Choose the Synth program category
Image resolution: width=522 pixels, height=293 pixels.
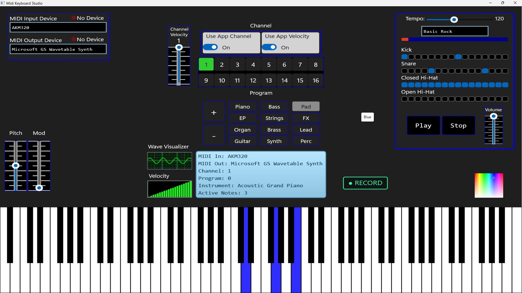pos(274,141)
